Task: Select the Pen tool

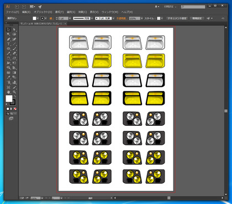Action: click(x=8, y=39)
